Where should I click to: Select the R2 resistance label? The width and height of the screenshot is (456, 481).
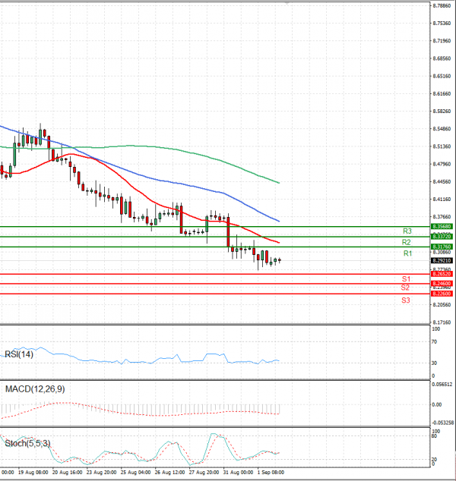pyautogui.click(x=407, y=242)
